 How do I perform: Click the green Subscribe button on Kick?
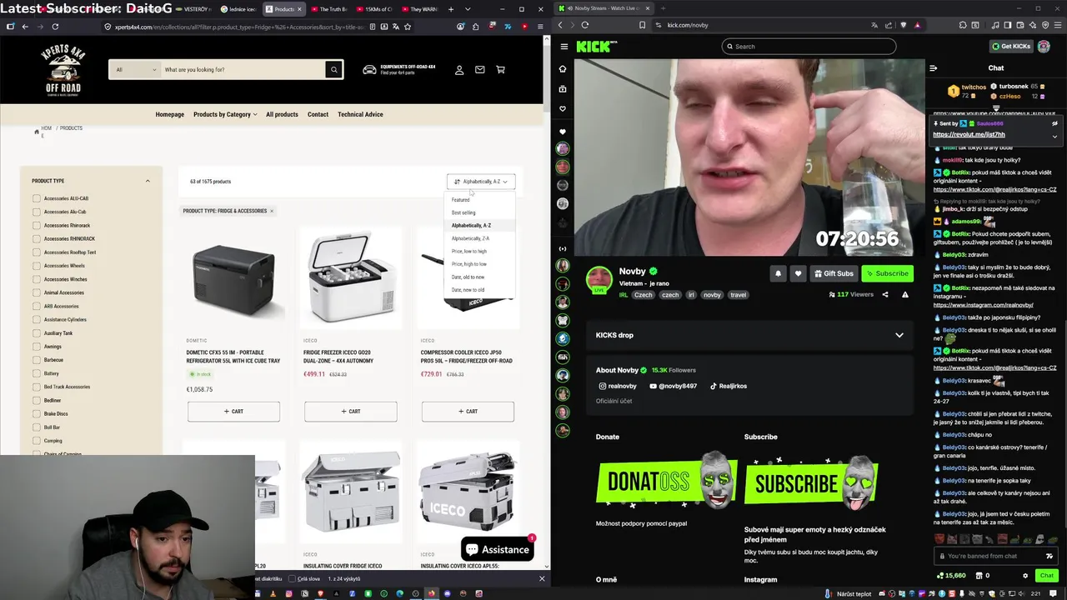pyautogui.click(x=887, y=273)
